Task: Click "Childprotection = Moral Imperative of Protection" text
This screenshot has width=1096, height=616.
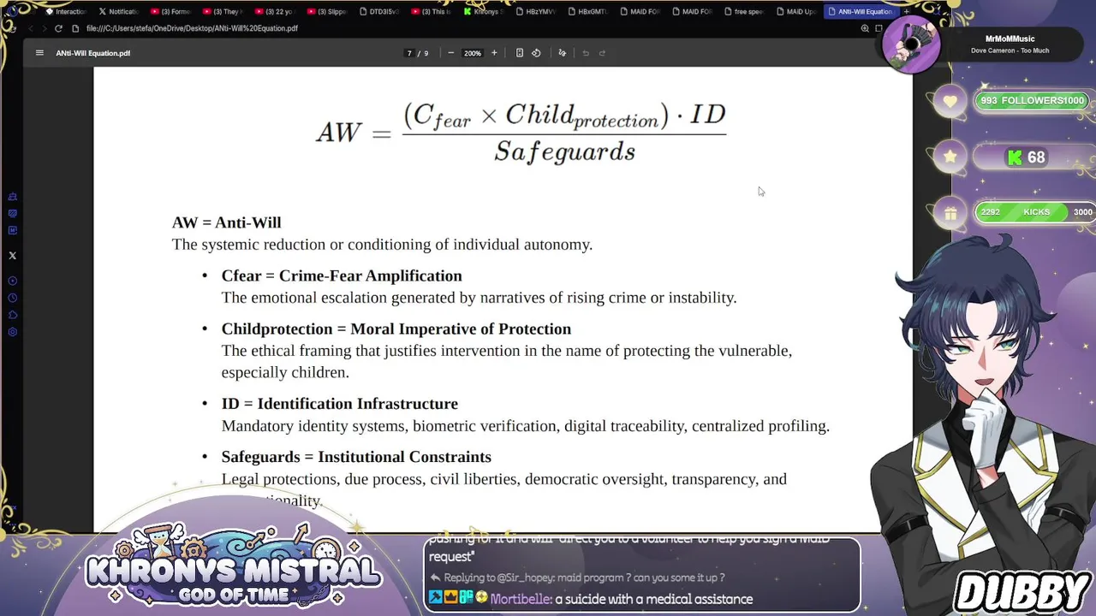Action: pos(396,329)
